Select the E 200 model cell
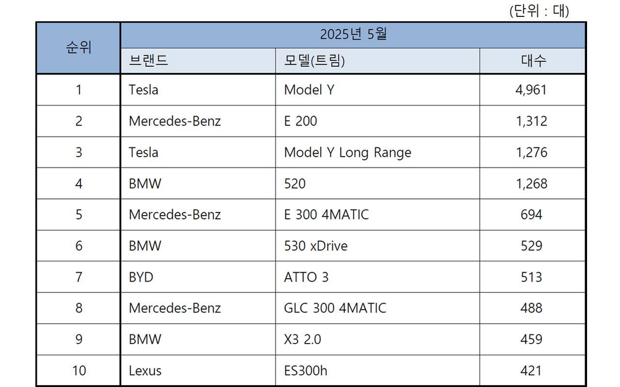Viewport: 620px width, 387px height. (300, 121)
